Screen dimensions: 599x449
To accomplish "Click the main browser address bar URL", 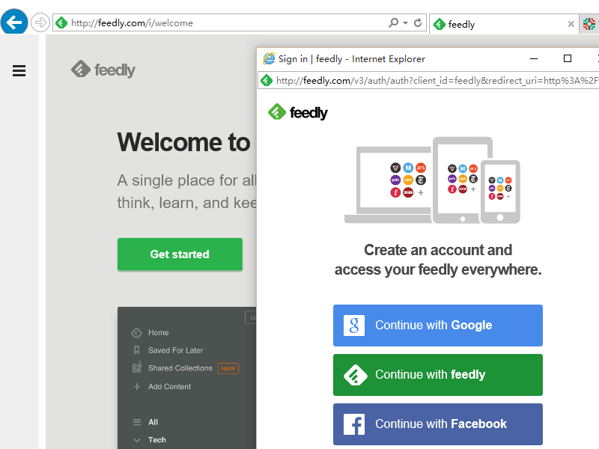I will click(225, 23).
